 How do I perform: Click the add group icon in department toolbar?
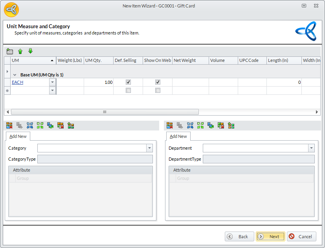231,125
